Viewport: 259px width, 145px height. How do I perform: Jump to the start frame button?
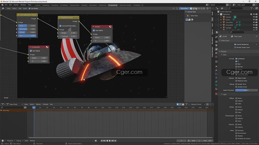click(102, 141)
